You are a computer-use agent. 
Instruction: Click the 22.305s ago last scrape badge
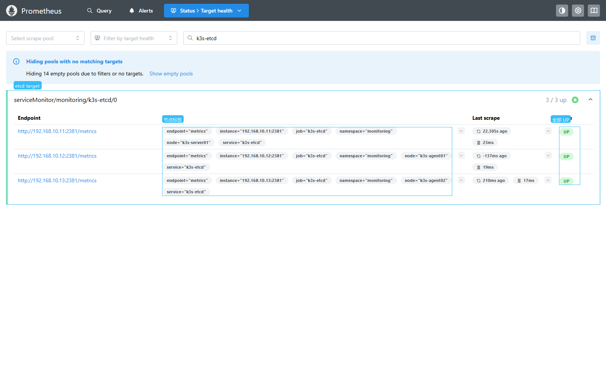click(492, 131)
